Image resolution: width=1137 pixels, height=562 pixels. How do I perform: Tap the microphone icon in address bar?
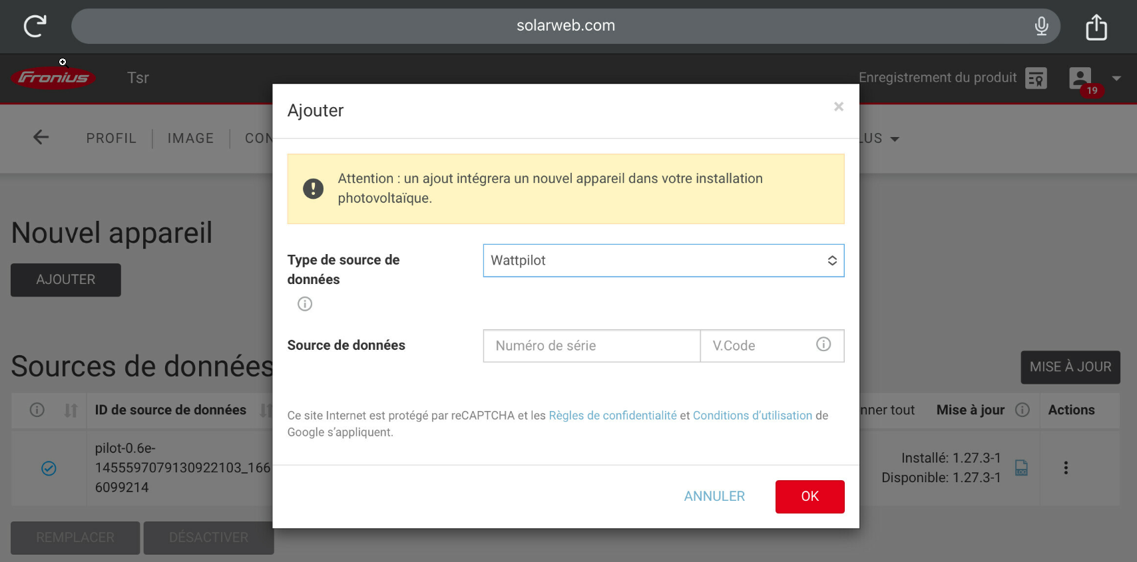pyautogui.click(x=1041, y=27)
